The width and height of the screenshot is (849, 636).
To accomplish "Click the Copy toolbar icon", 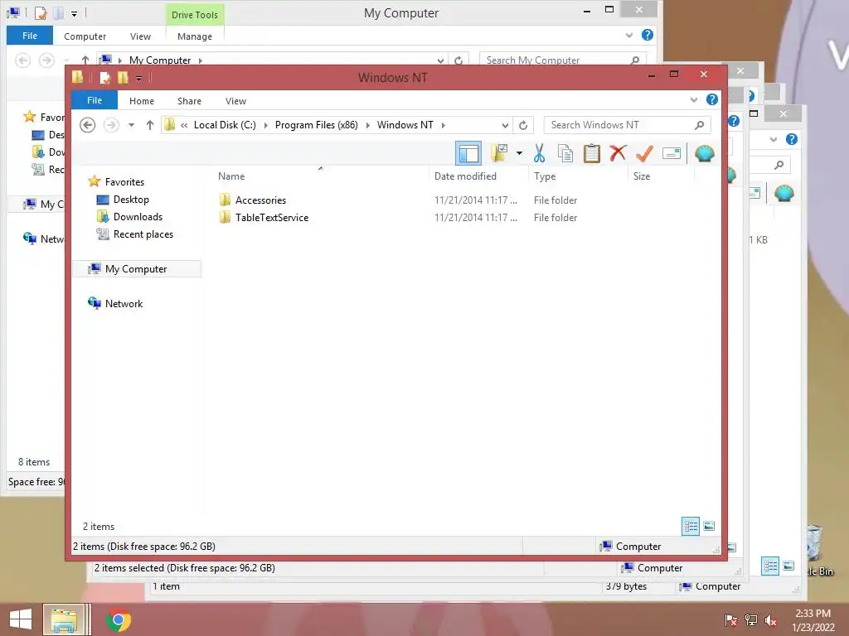I will pyautogui.click(x=565, y=153).
